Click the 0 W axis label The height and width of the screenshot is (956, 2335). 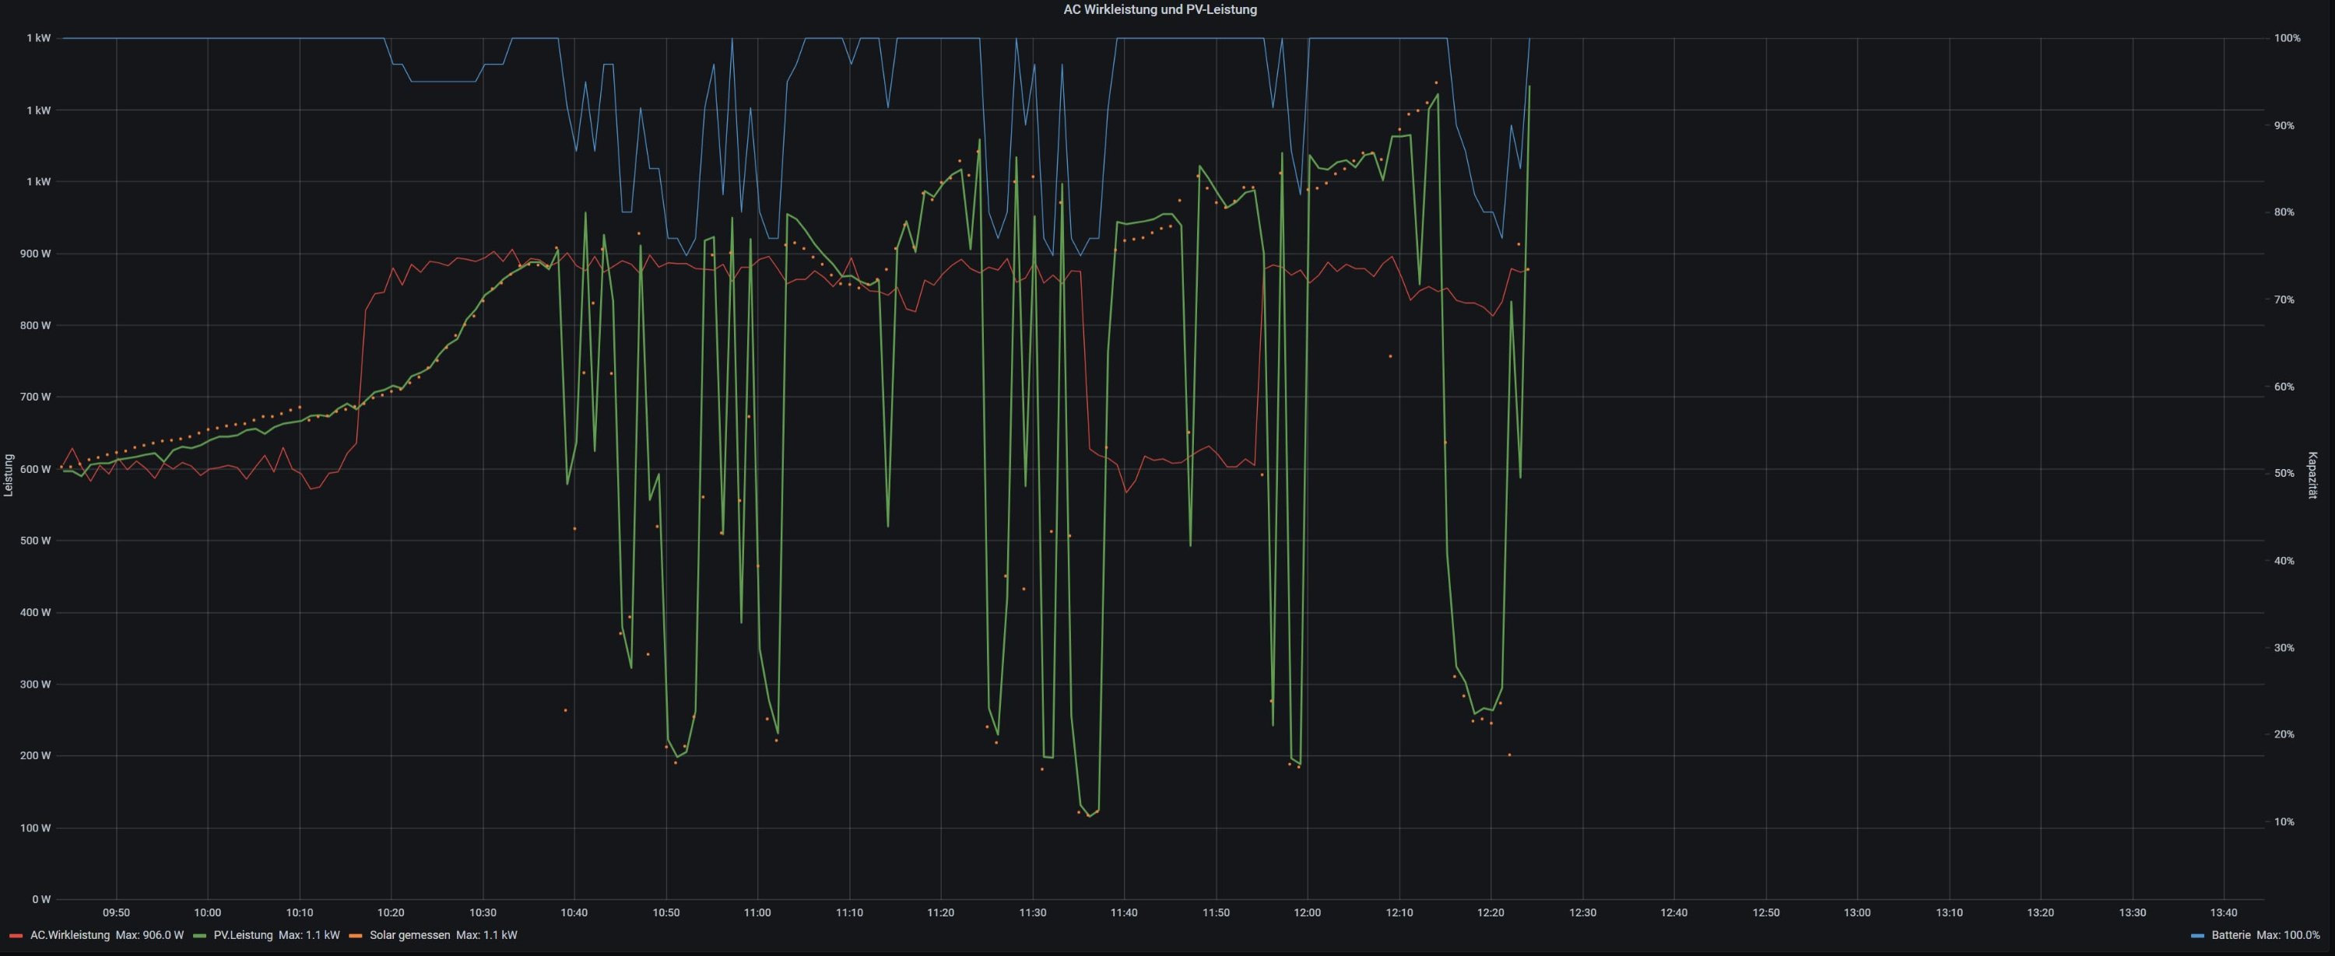click(x=40, y=900)
